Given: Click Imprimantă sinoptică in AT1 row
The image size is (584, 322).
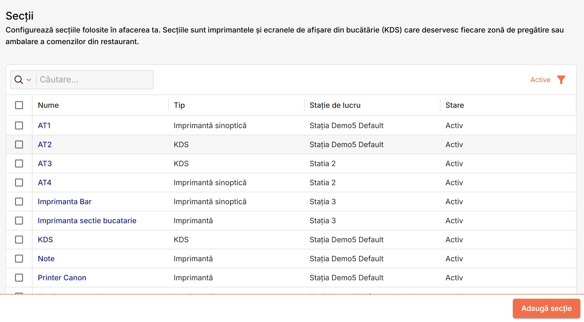Looking at the screenshot, I should (210, 125).
